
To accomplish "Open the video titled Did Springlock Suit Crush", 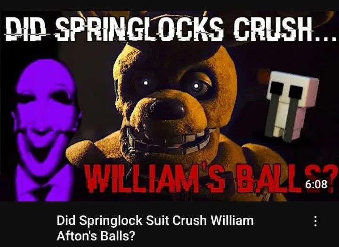I will [x=155, y=228].
